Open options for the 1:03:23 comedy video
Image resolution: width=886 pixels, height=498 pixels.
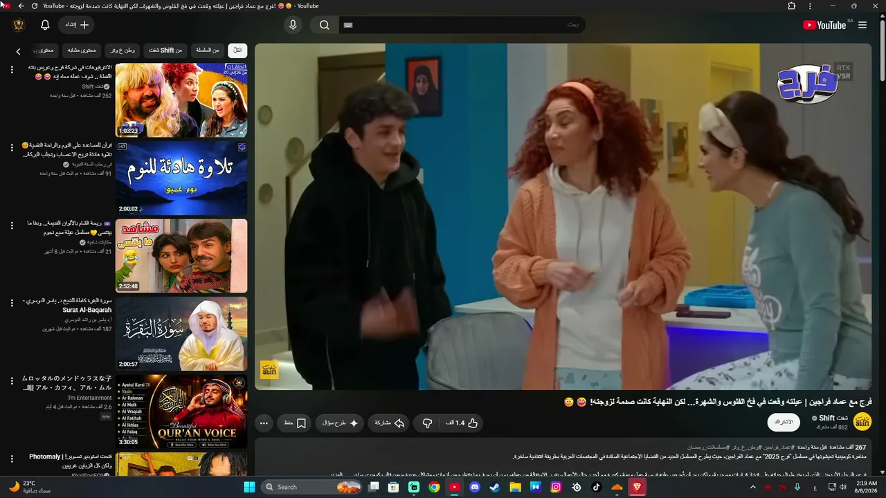[x=12, y=69]
